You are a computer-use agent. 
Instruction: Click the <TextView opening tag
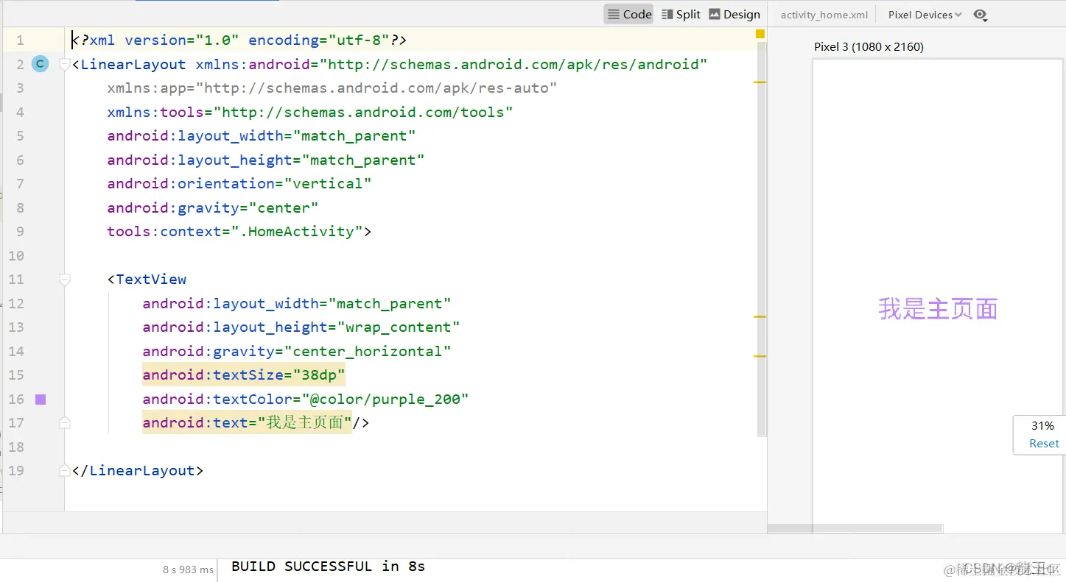[147, 280]
